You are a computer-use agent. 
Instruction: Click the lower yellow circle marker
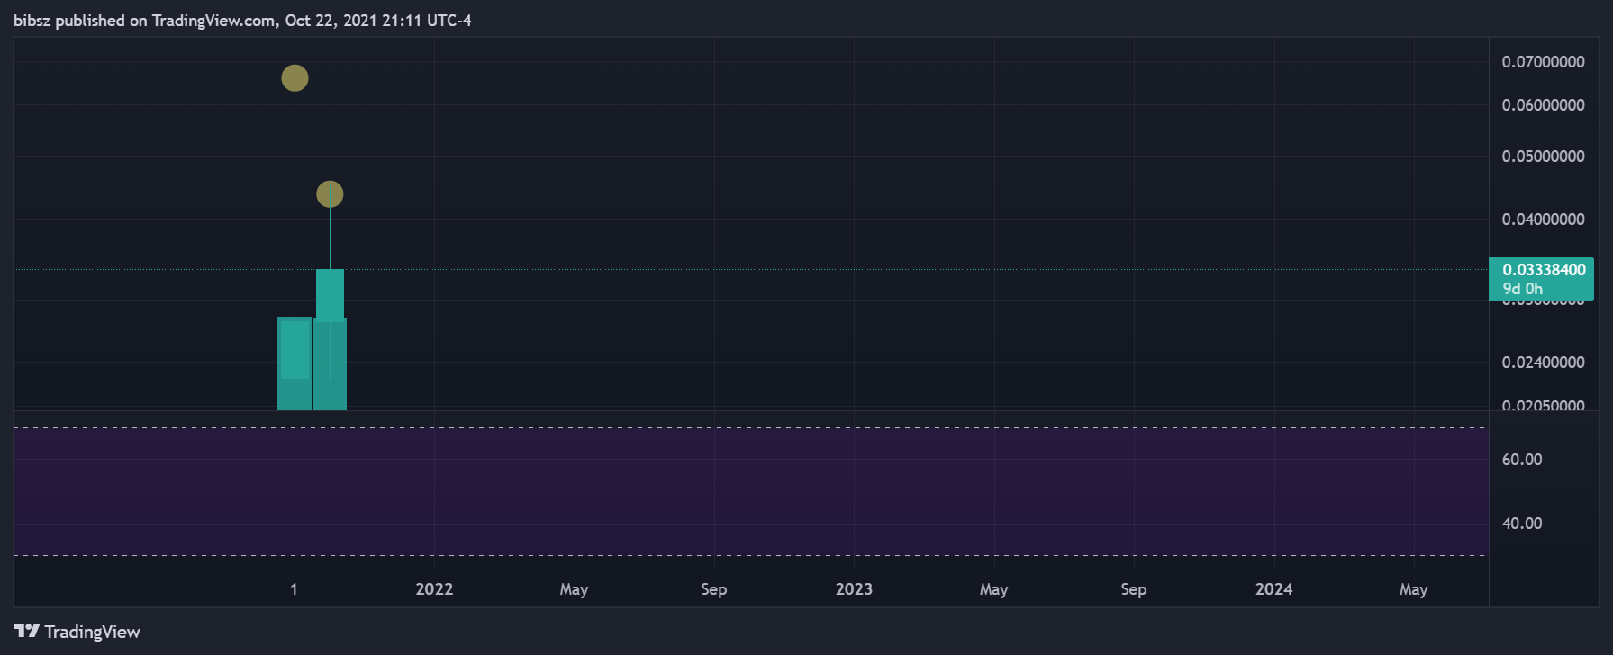tap(330, 194)
